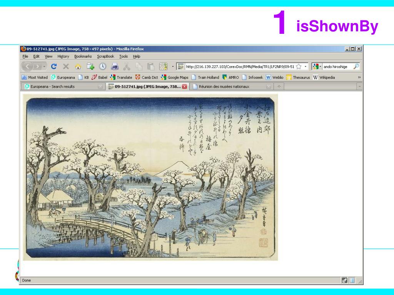
Task: Click the blue panel status bar icon
Action: pos(352,280)
